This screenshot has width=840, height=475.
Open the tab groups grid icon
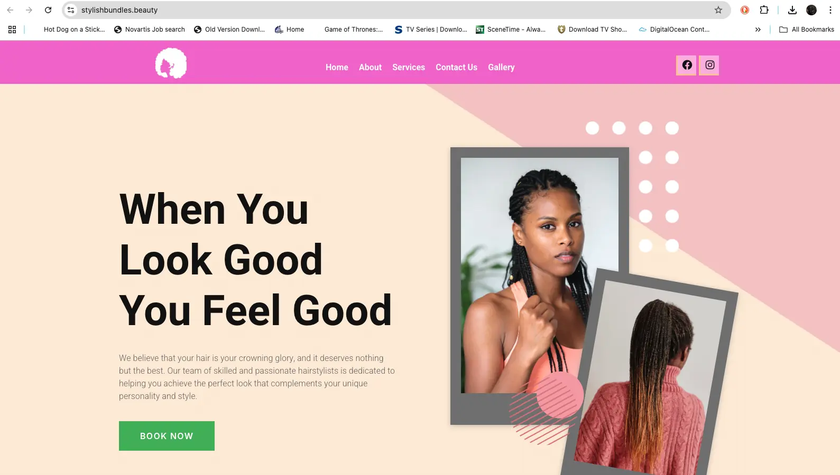[12, 30]
